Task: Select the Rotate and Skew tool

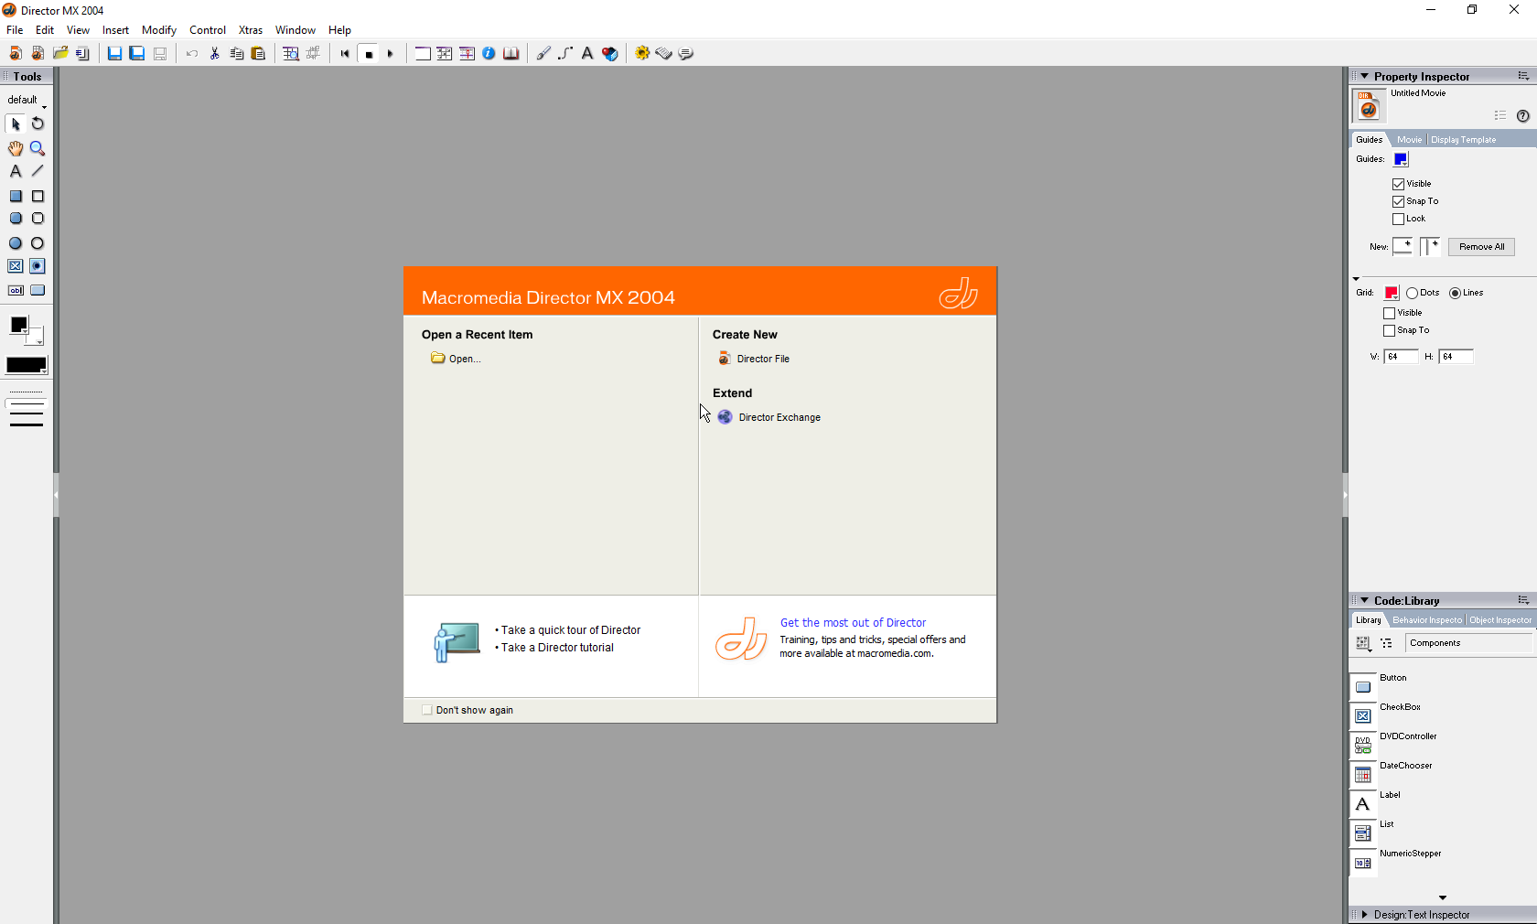Action: point(38,124)
